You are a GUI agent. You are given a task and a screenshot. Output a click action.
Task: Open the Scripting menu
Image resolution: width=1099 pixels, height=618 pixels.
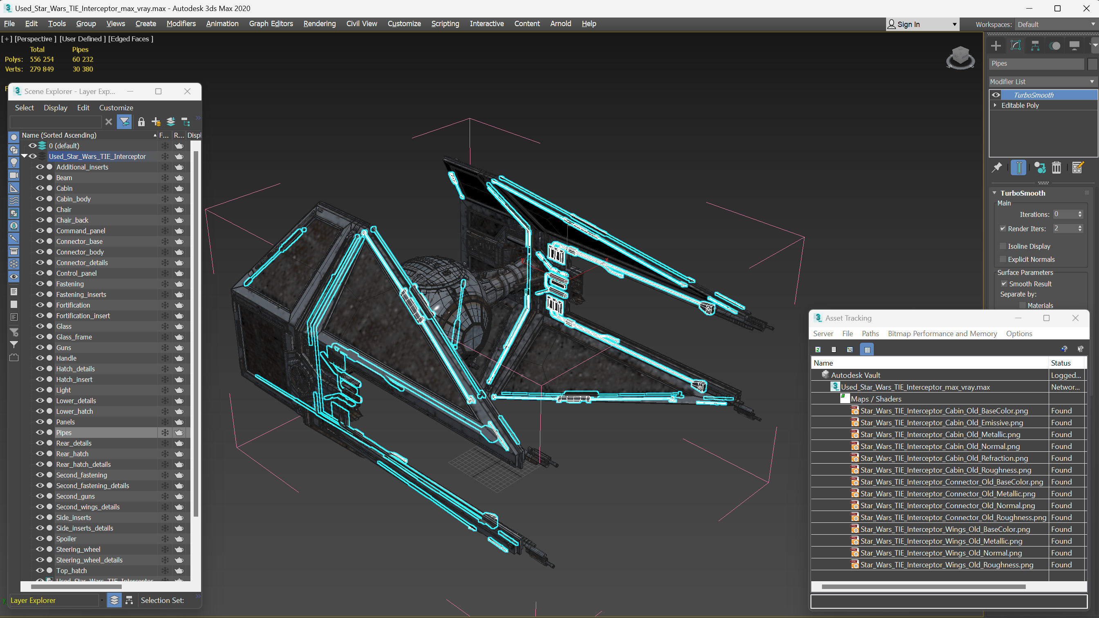[445, 23]
